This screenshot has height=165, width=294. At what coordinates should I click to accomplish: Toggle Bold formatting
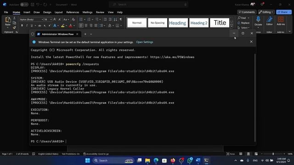tap(22, 26)
